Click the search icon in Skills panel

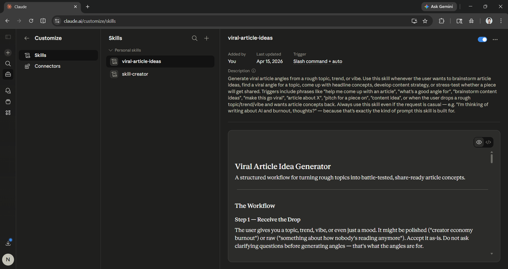pos(195,38)
